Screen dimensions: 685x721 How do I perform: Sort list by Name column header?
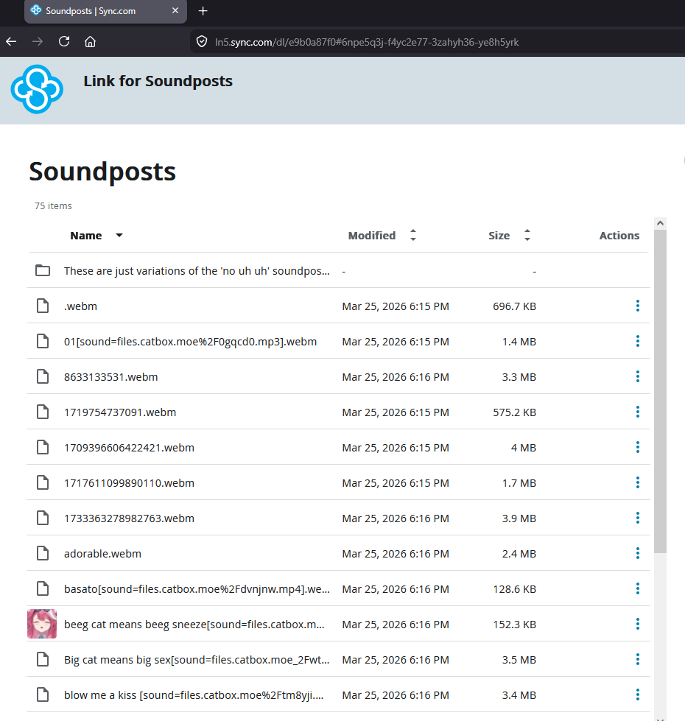(x=86, y=236)
